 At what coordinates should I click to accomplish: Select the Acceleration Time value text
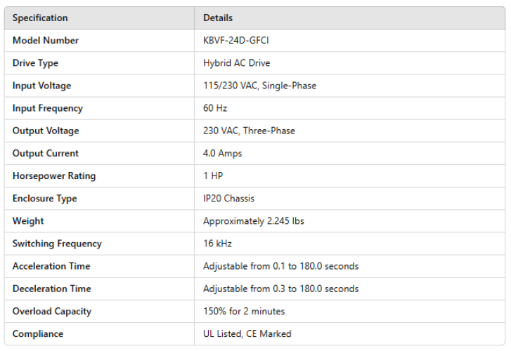point(280,266)
